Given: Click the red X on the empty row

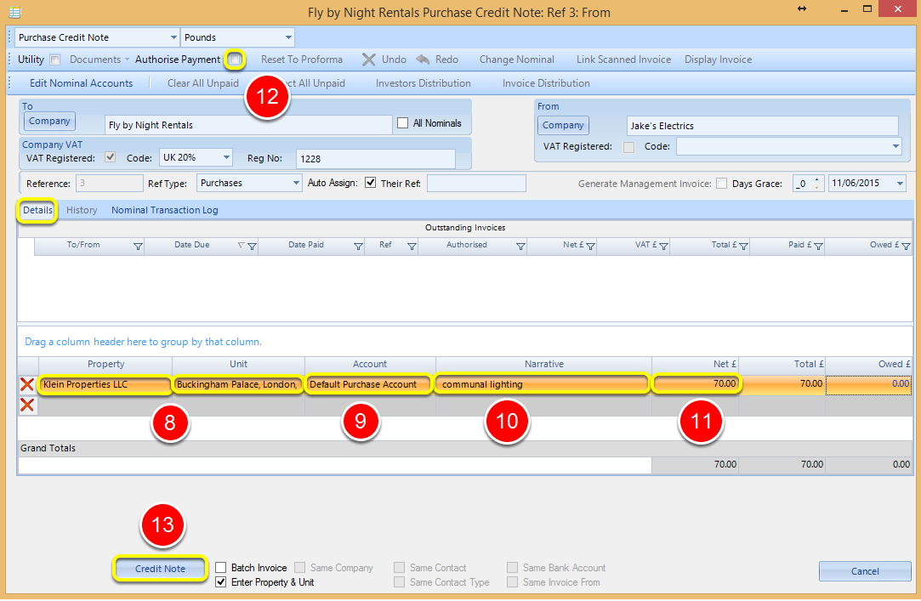Looking at the screenshot, I should click(x=27, y=405).
